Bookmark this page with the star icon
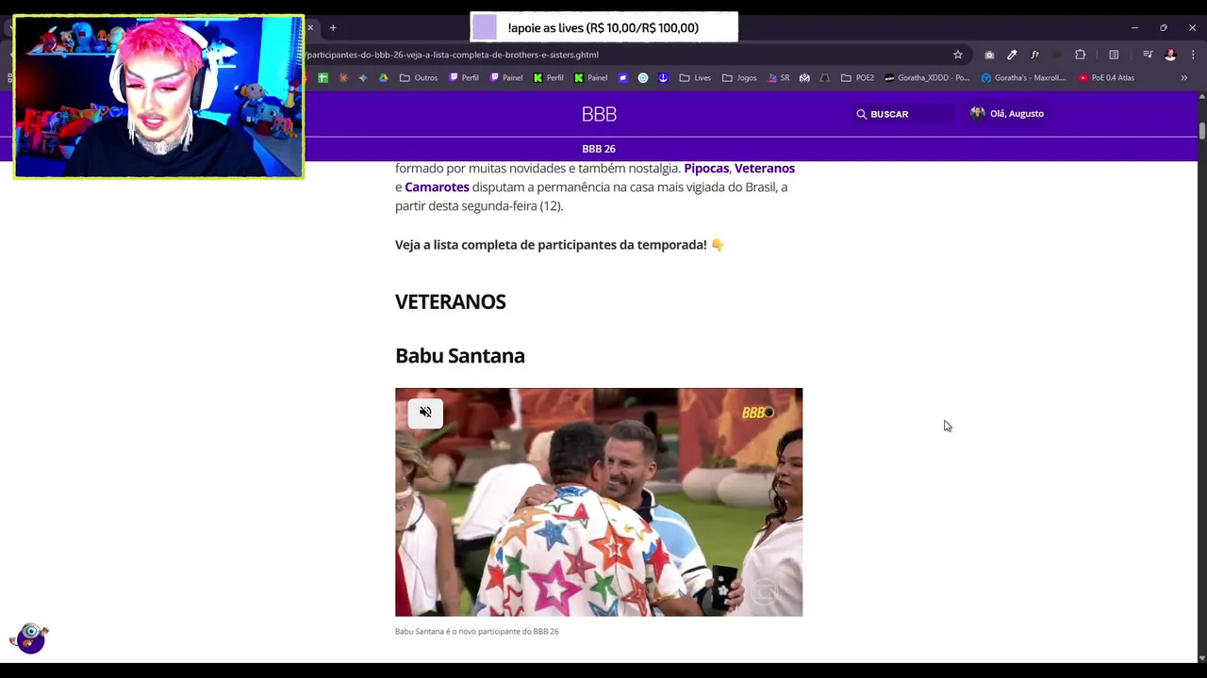This screenshot has width=1207, height=678. (x=958, y=55)
